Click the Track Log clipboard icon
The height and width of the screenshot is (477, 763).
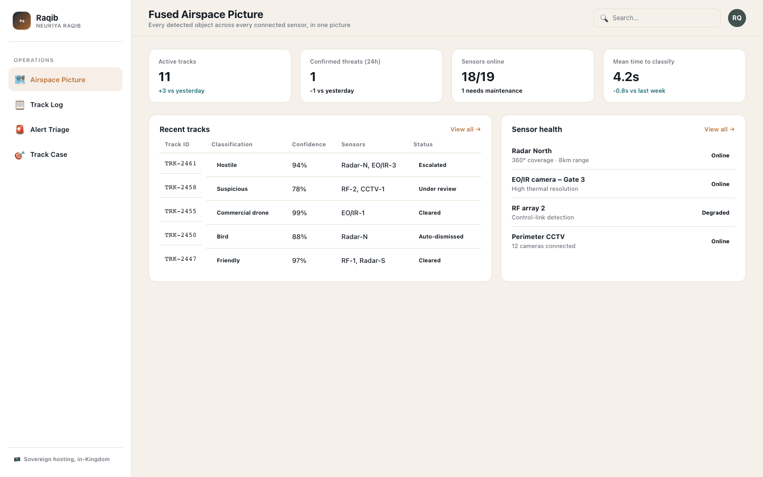coord(20,104)
